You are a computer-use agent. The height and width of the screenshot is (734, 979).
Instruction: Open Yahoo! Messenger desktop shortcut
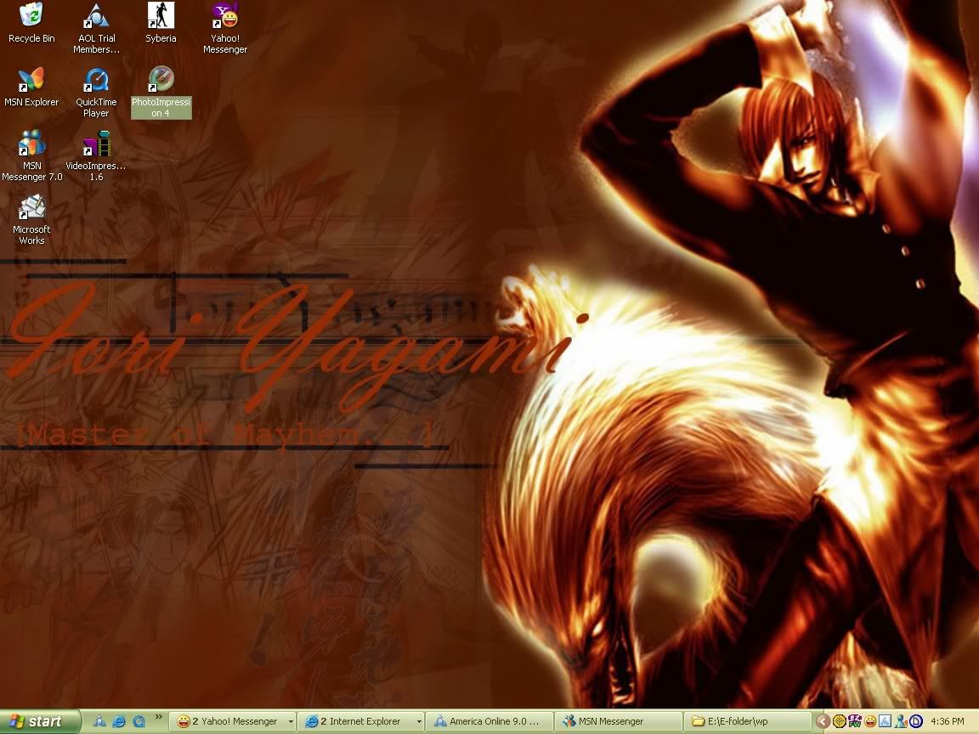(224, 28)
